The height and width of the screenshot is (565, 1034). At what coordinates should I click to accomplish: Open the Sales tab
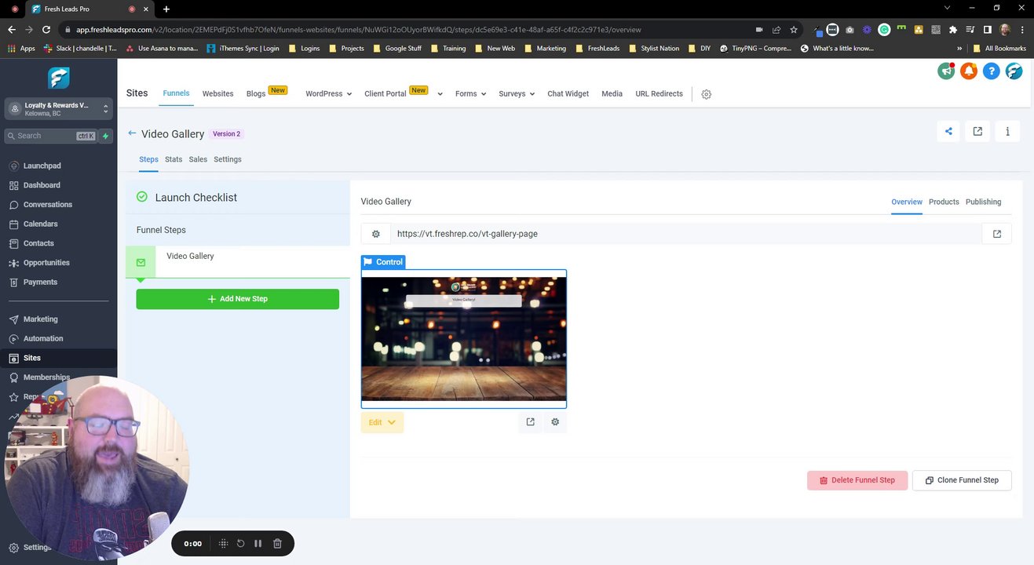click(x=198, y=159)
